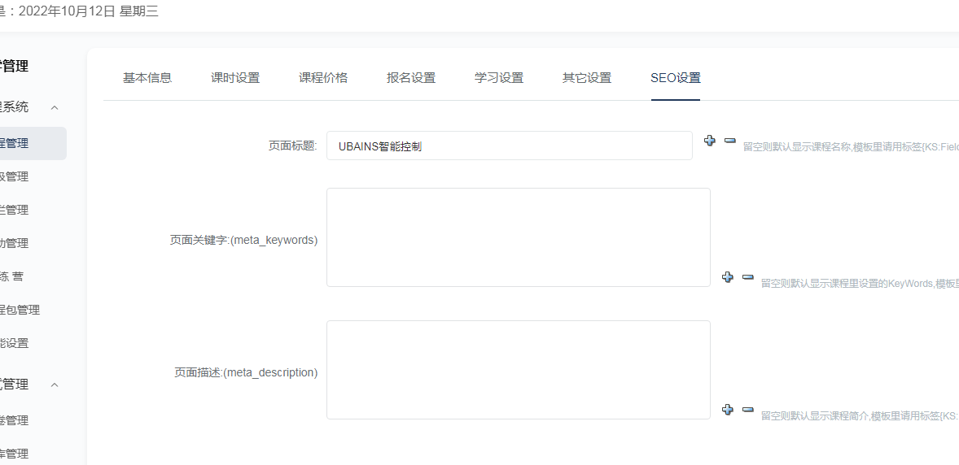The image size is (959, 465).
Task: Click the minus icon beside 页面标题 field
Action: pyautogui.click(x=729, y=141)
